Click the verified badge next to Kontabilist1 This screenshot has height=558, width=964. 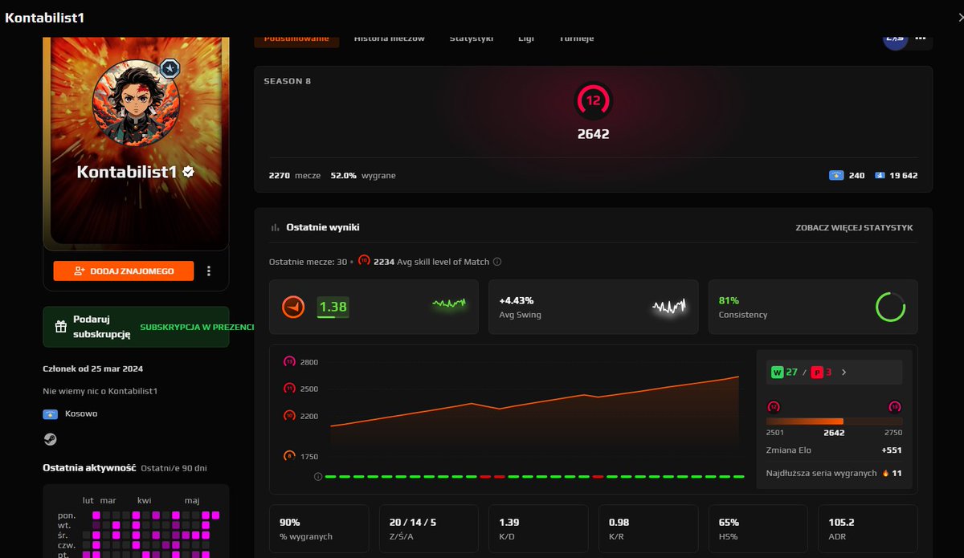[189, 172]
